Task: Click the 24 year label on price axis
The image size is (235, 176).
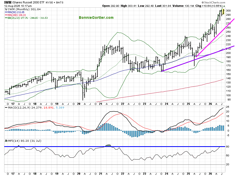Action: tap(166, 104)
